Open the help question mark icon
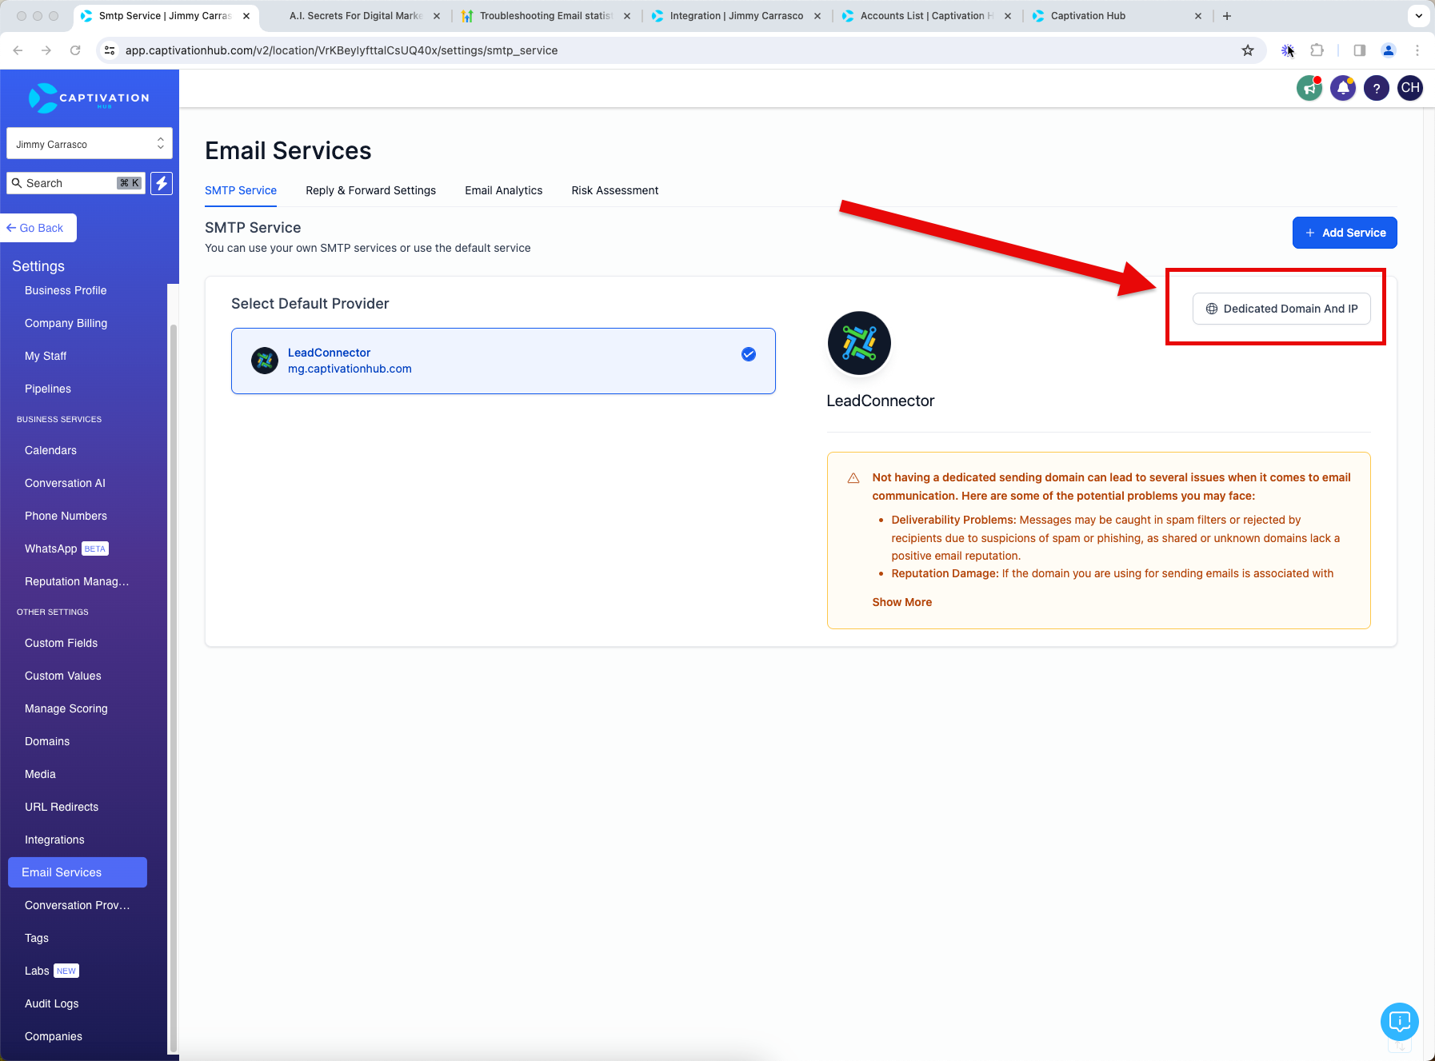 1377,88
